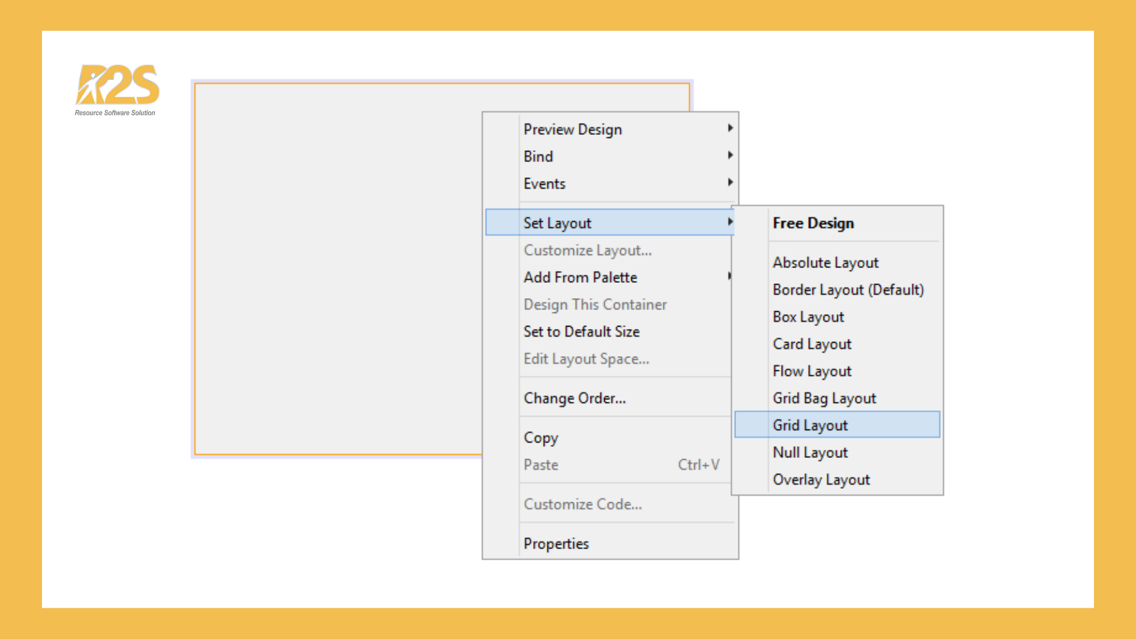The image size is (1136, 639).
Task: Choose Absolute Layout from submenu
Action: coord(825,263)
